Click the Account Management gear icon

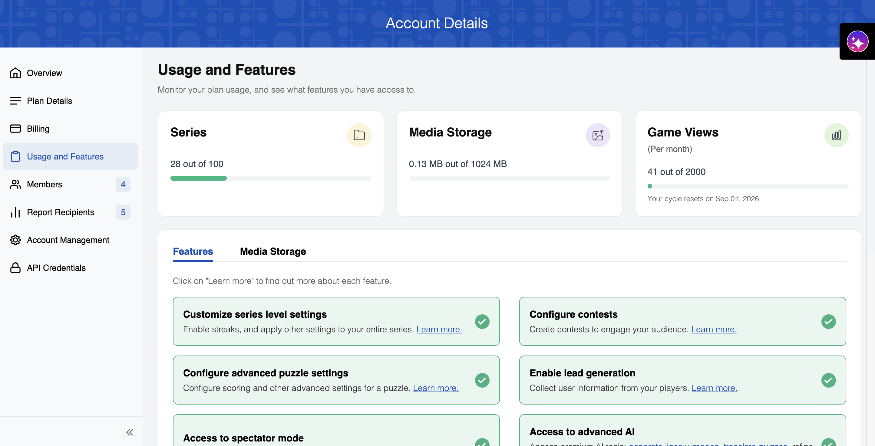click(15, 240)
